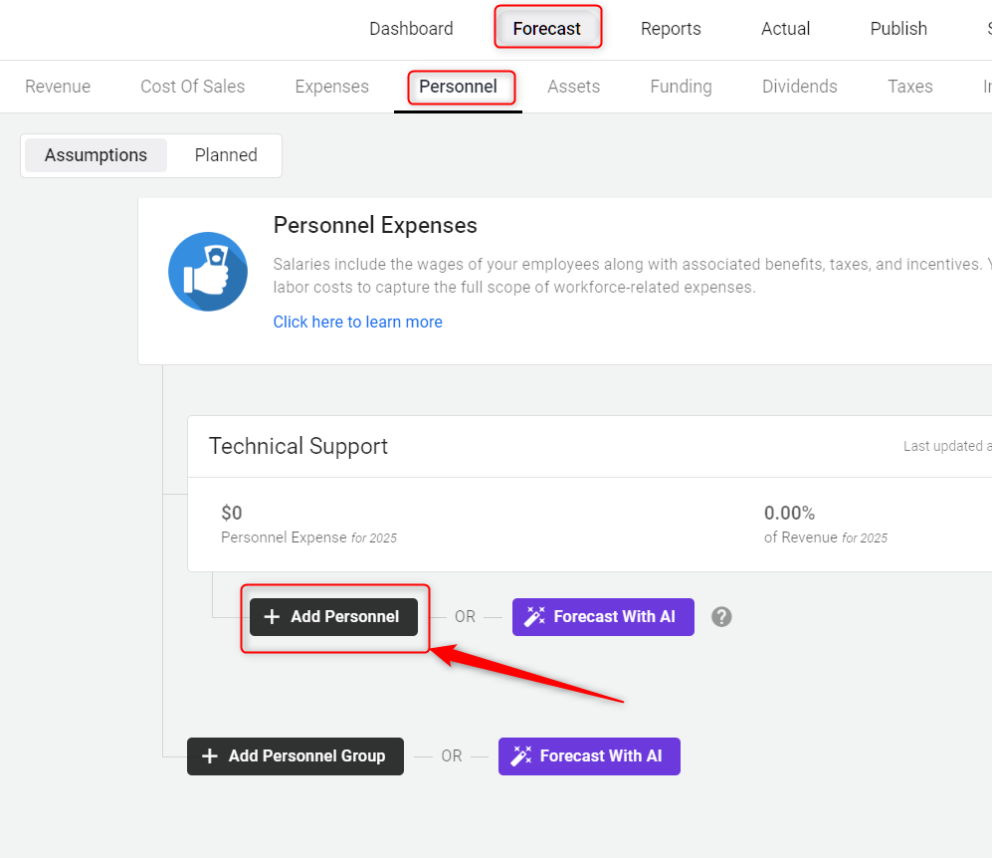Go to the Dashboard menu
Image resolution: width=992 pixels, height=858 pixels.
[x=411, y=29]
